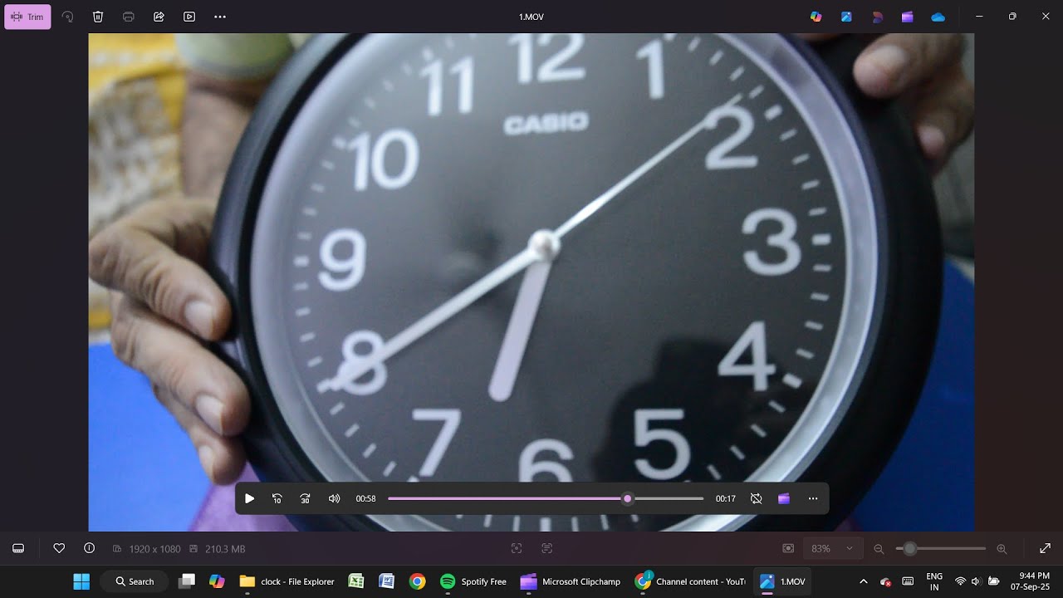Click the screenshot icon beside zoom percentage
1063x598 pixels.
pos(788,548)
